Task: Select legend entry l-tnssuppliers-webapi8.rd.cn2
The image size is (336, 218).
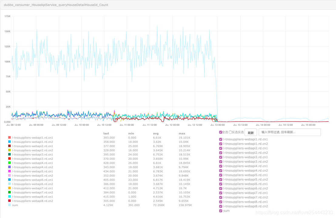Action: click(x=32, y=201)
